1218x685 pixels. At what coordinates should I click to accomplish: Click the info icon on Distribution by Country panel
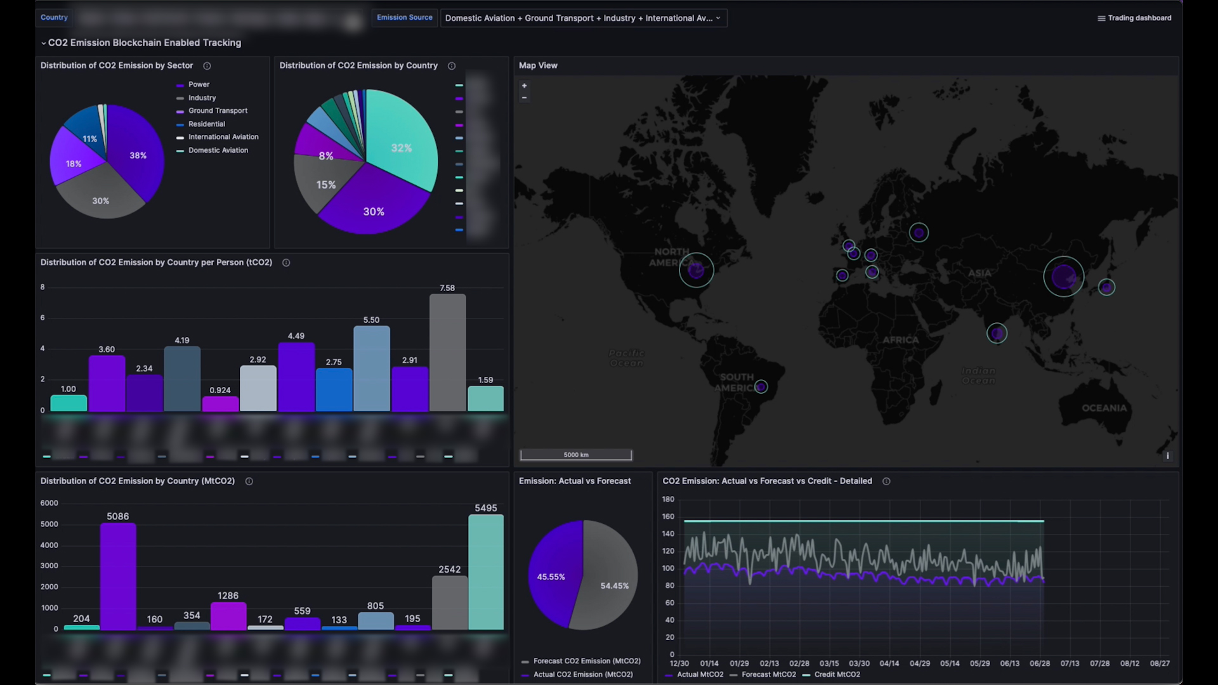click(x=452, y=65)
